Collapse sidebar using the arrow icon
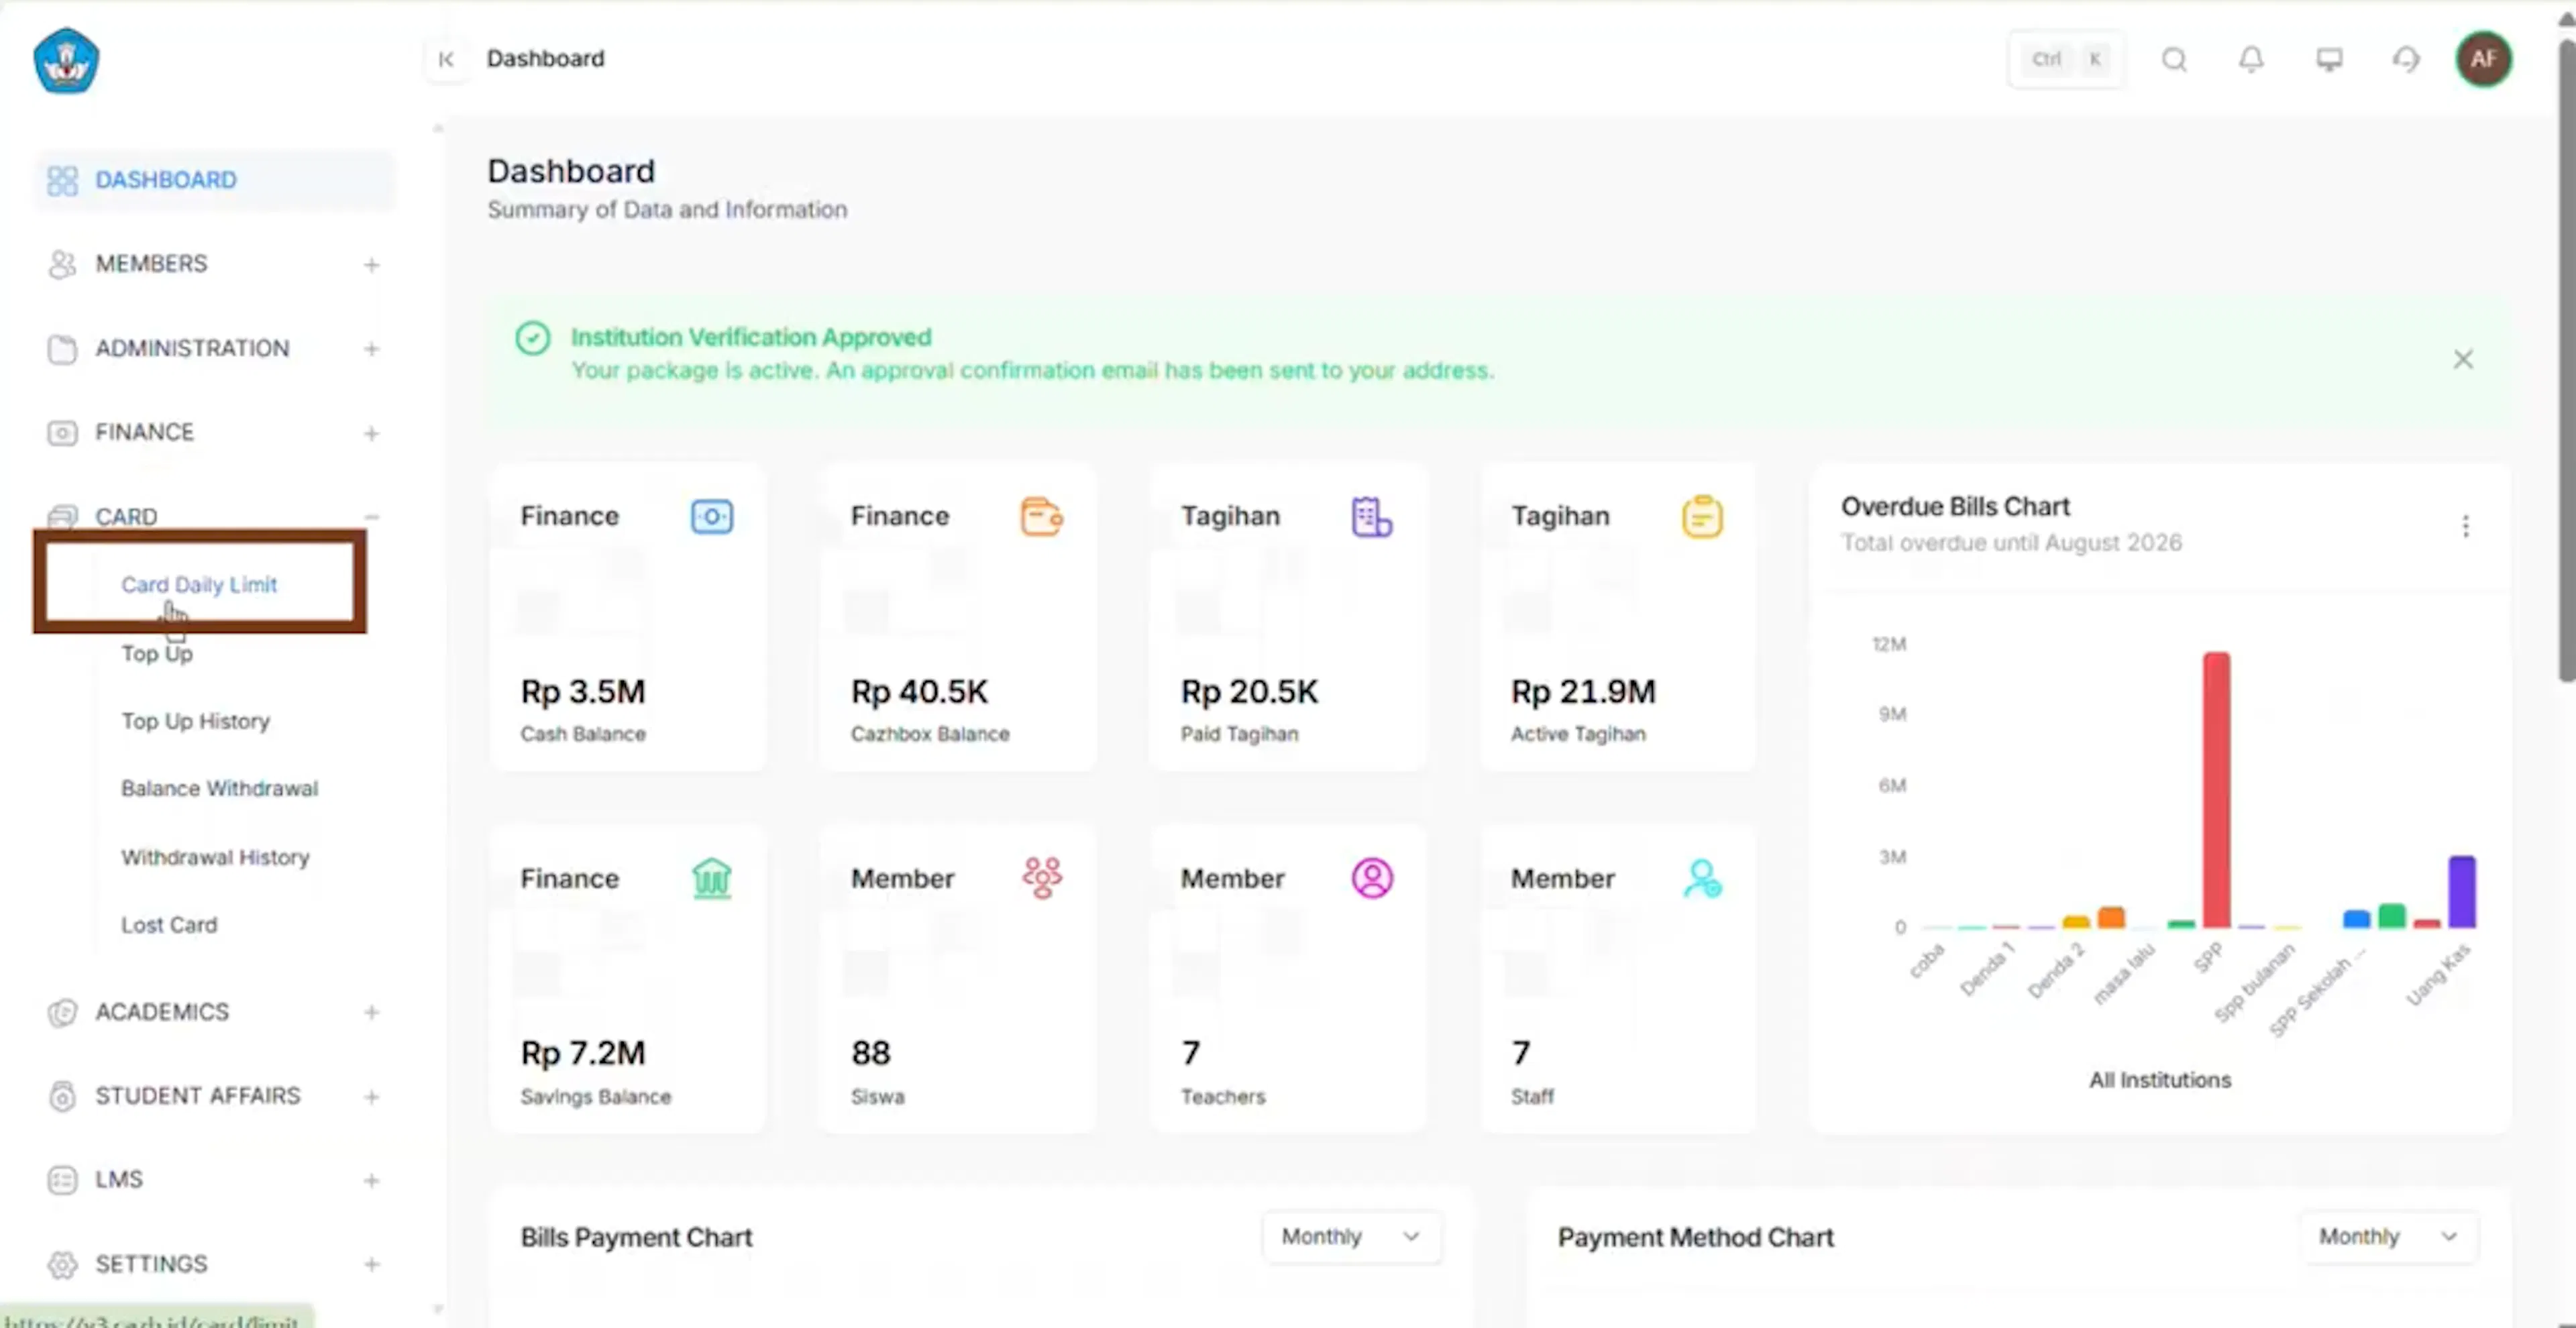This screenshot has height=1328, width=2576. tap(446, 60)
